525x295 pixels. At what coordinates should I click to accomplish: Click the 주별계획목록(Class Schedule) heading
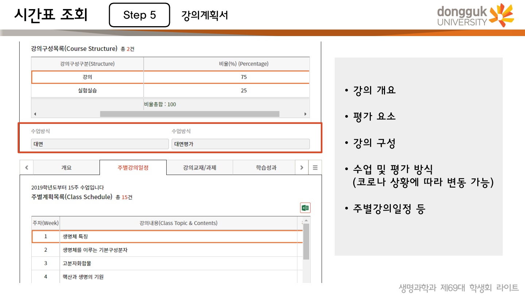[72, 197]
